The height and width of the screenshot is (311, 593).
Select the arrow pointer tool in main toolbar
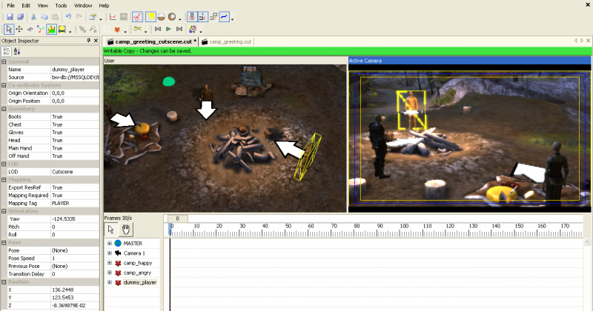8,29
